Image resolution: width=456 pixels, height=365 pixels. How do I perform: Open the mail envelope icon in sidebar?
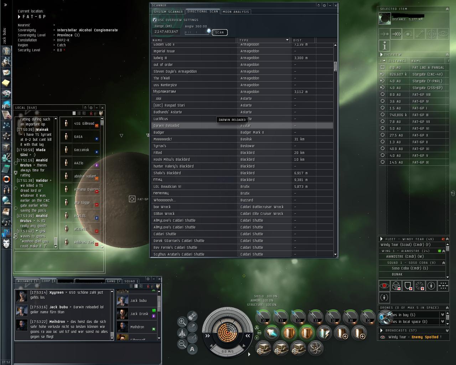6,72
